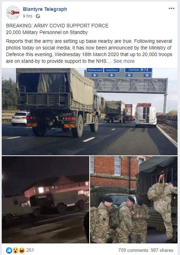This screenshot has height=255, width=180.
Task: Click the Haha reaction emoji
Action: (22, 250)
